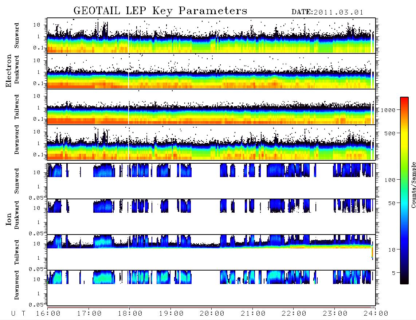
Task: Select the Electron "Duskward" axis label
Action: coord(17,70)
